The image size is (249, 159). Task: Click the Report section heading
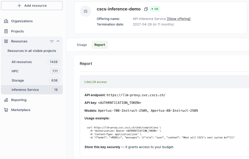[x=86, y=64]
